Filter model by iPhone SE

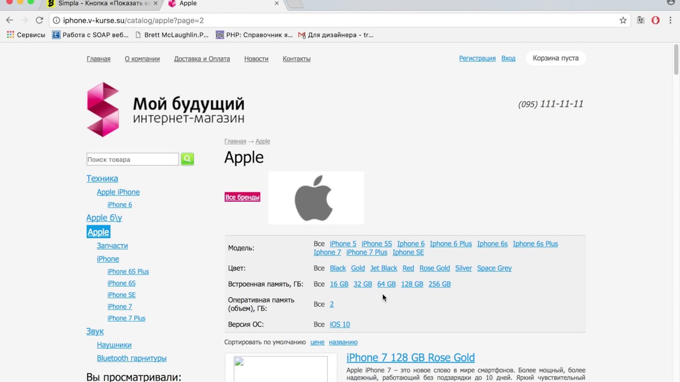coord(408,253)
